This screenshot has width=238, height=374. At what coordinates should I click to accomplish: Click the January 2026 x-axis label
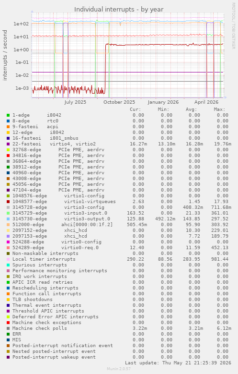(x=163, y=102)
